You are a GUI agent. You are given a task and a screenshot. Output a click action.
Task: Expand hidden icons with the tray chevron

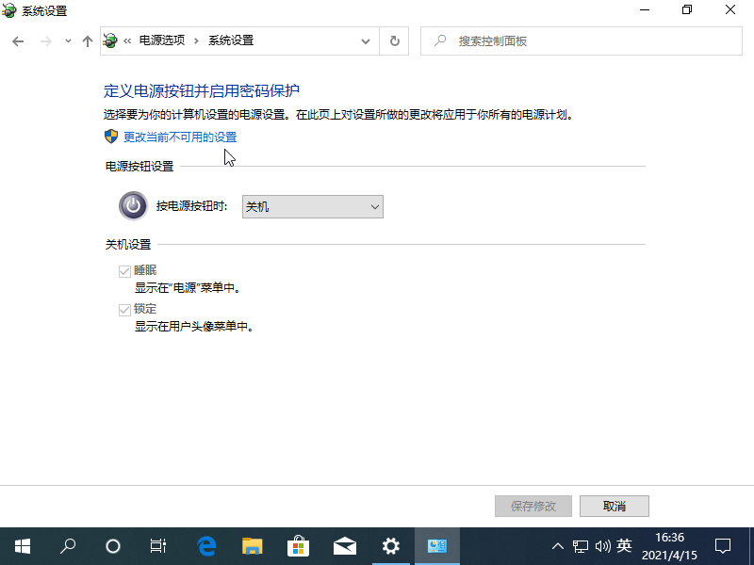pyautogui.click(x=558, y=545)
